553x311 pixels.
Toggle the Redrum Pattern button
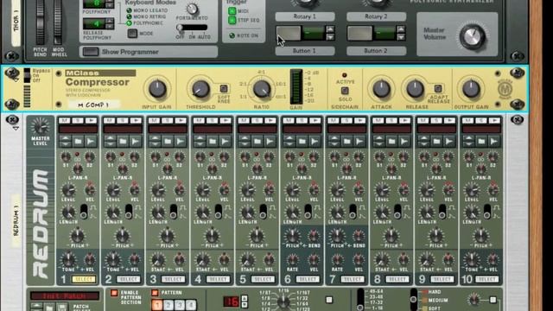click(155, 293)
